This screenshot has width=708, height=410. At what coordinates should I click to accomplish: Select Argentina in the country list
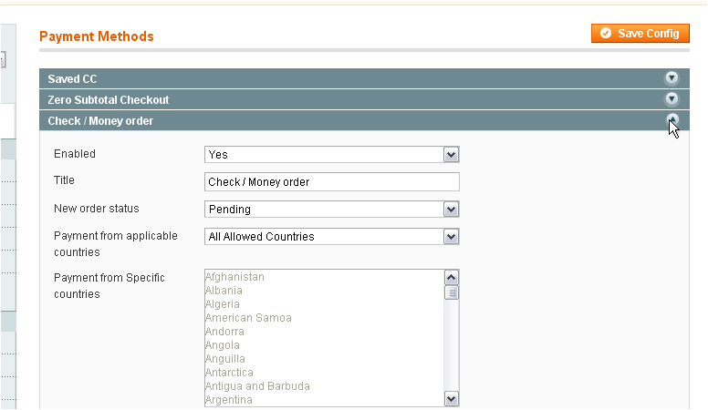228,400
